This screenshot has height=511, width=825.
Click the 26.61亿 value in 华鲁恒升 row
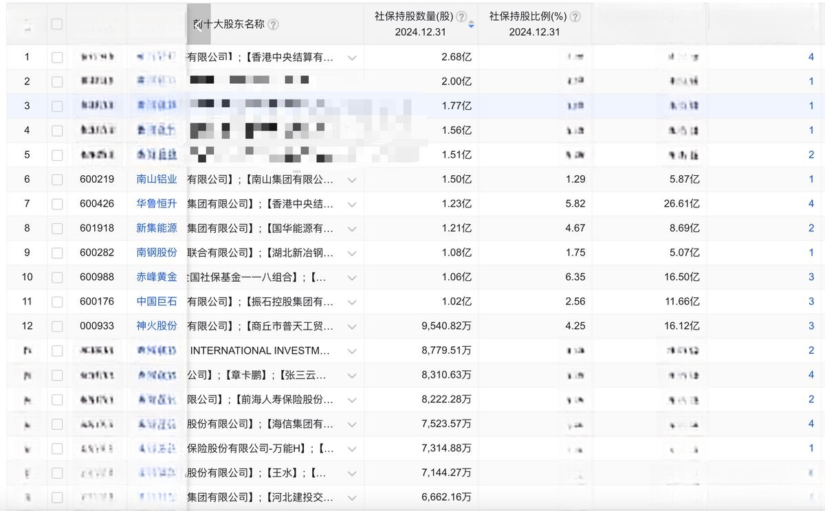click(682, 204)
